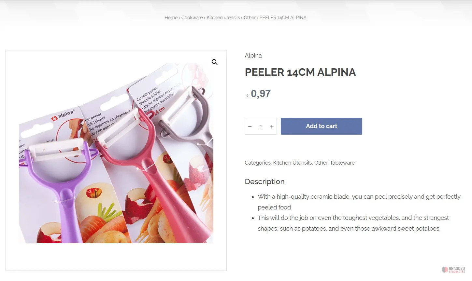This screenshot has height=281, width=472.
Task: Open the Kitchen utensils breadcrumb link
Action: [223, 18]
